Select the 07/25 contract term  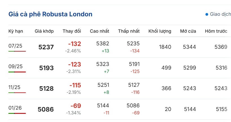coord(15,46)
